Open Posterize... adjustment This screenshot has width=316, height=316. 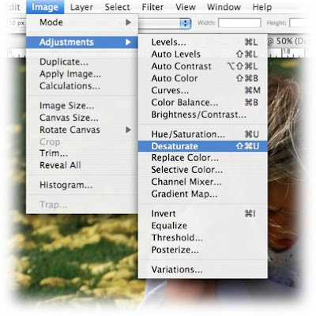point(203,250)
